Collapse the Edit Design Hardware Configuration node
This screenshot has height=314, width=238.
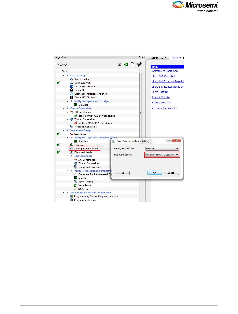pos(64,193)
